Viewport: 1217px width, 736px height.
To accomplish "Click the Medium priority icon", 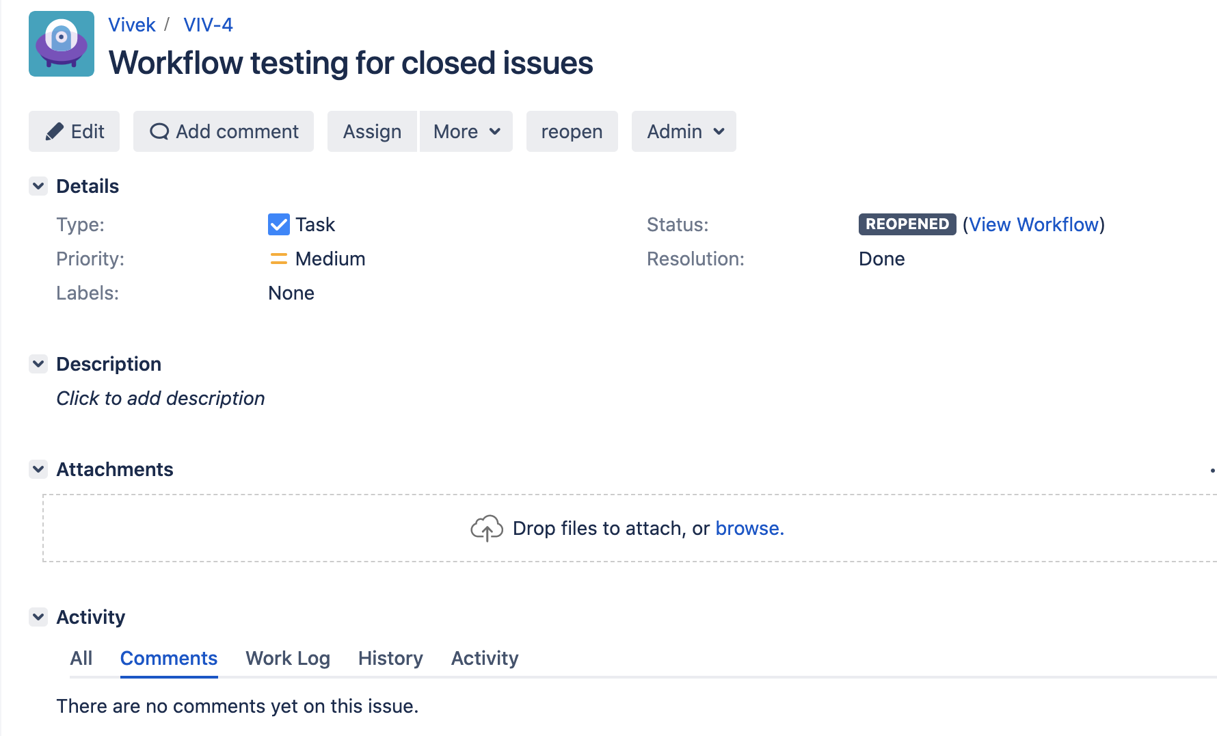I will [x=278, y=259].
